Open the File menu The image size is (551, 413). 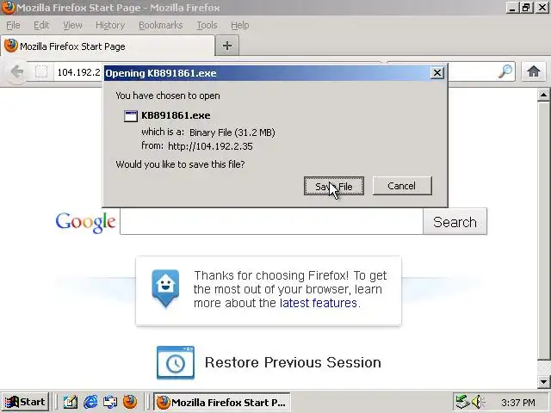[x=13, y=25]
